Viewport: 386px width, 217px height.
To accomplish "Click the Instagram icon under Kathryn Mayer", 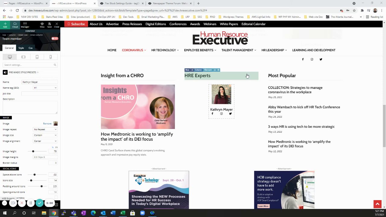I will point(221,114).
